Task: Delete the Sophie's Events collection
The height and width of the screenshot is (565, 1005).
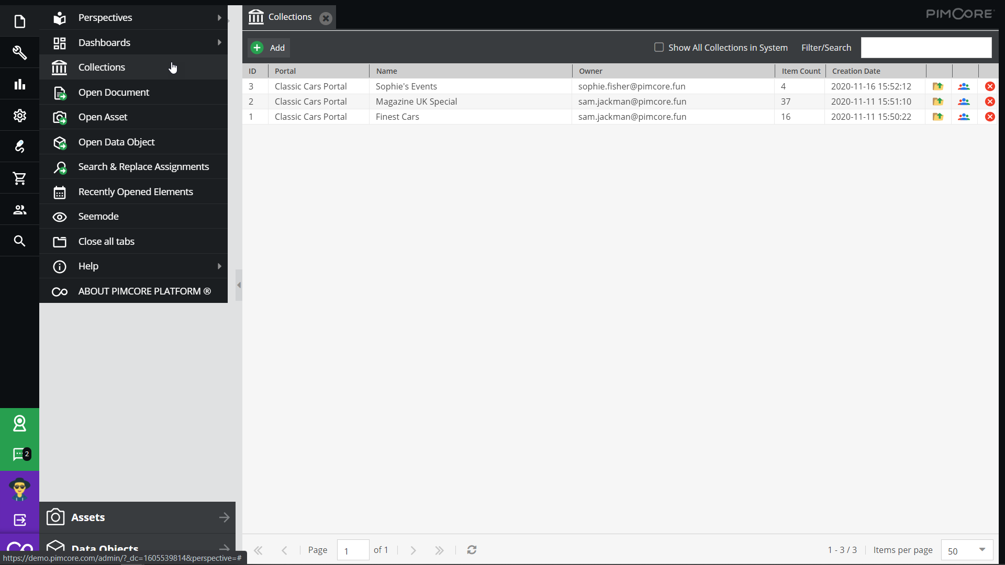Action: tap(990, 86)
